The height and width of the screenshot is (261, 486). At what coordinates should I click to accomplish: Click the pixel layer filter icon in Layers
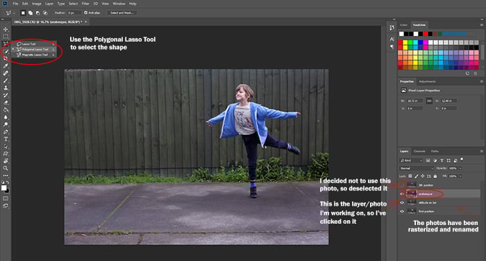[428, 161]
